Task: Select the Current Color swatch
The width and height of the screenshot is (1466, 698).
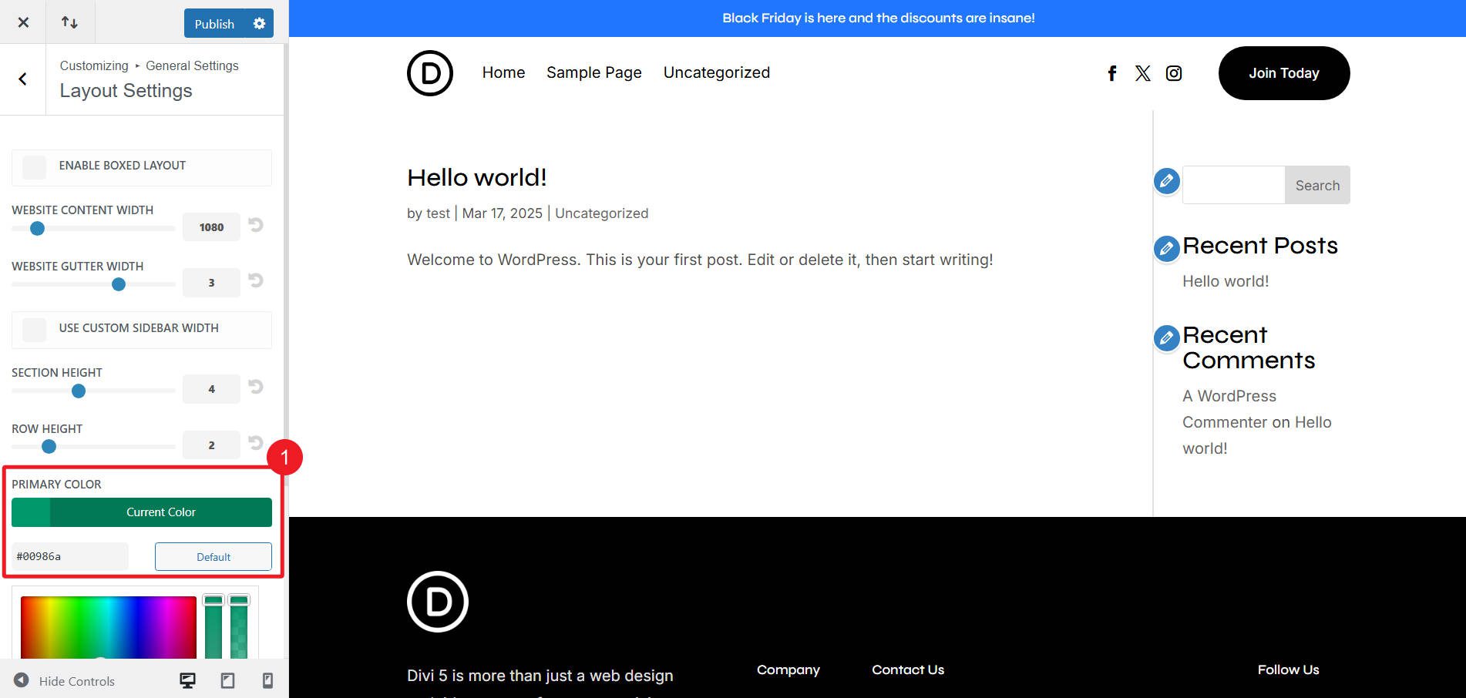Action: 142,512
